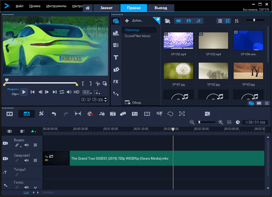Screen dimensions: 272x197
Task: Open the FX filters library panel
Action: click(116, 81)
